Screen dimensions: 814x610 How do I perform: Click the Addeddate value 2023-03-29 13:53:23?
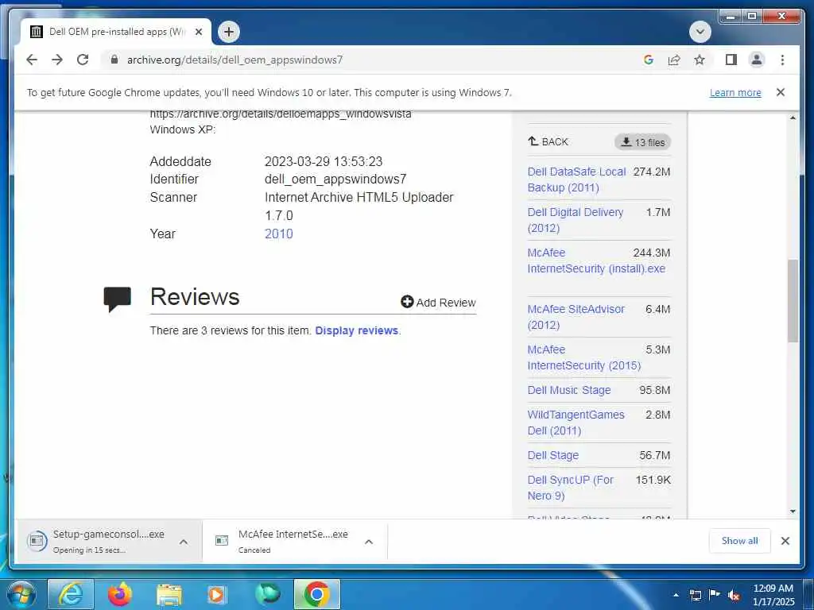click(x=324, y=161)
